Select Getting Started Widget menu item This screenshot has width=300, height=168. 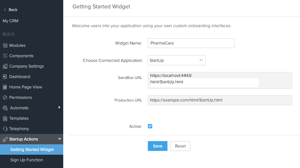click(32, 149)
